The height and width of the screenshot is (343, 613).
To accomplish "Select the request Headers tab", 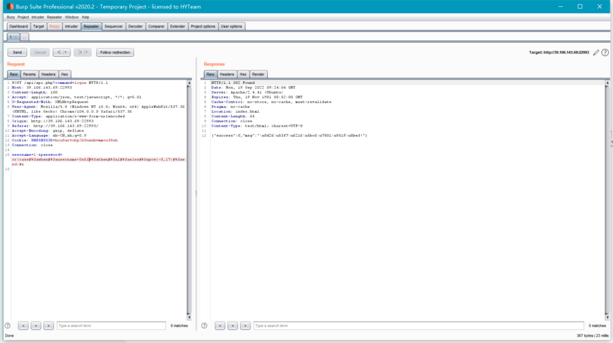I will (48, 74).
